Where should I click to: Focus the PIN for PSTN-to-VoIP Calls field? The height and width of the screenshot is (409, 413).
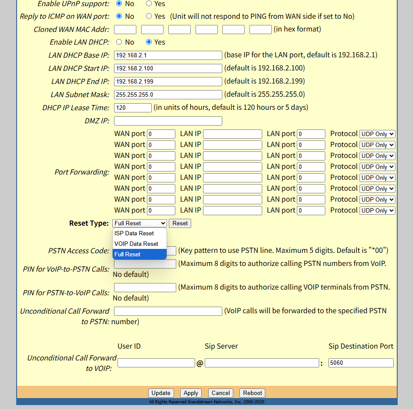145,287
